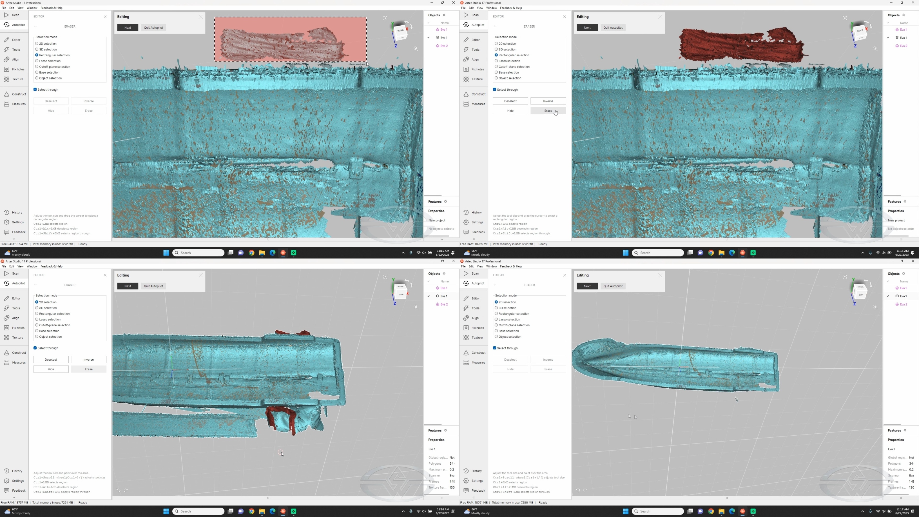Viewport: 919px width, 517px height.
Task: Open Features panel gear in bottom-right window
Action: (x=905, y=430)
